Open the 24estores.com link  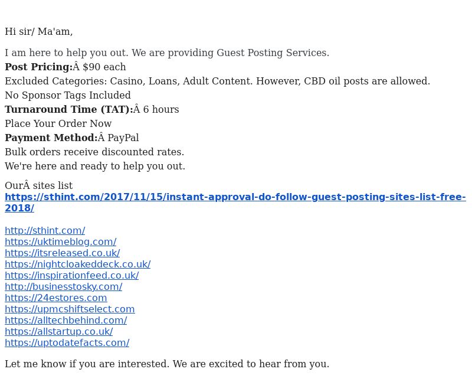pyautogui.click(x=55, y=298)
